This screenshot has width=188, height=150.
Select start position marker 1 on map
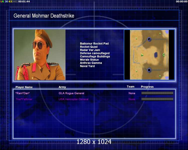click(x=149, y=39)
